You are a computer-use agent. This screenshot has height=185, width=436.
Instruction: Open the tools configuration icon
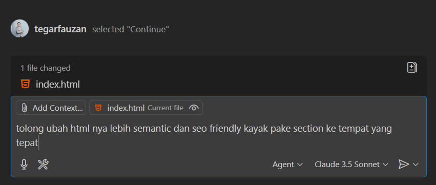coord(43,165)
